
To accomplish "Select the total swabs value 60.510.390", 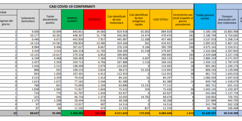I will point(227,113).
